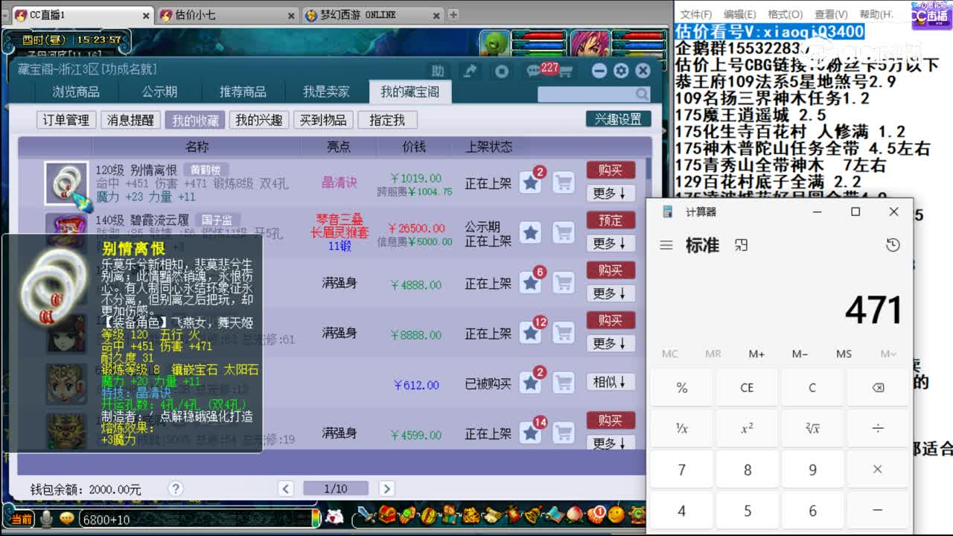Click the green monster pet portrait
This screenshot has height=536, width=953.
pos(495,44)
